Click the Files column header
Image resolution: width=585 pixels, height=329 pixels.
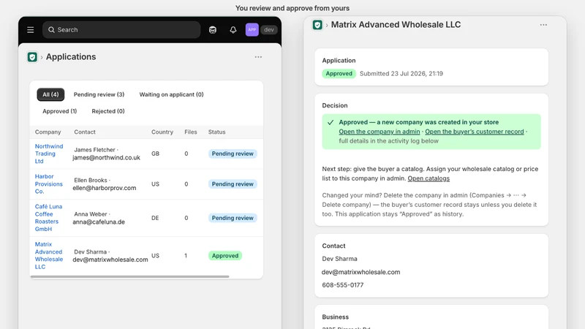point(191,132)
